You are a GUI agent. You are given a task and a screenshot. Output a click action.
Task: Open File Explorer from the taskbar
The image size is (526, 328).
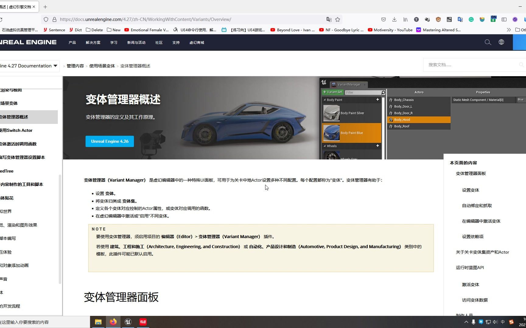[98, 322]
